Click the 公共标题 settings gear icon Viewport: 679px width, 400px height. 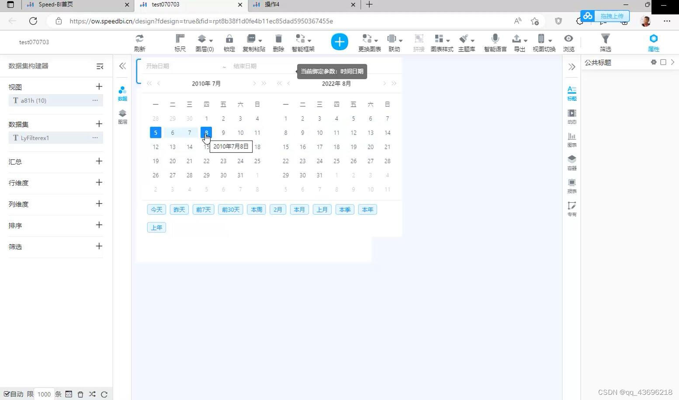pyautogui.click(x=654, y=62)
